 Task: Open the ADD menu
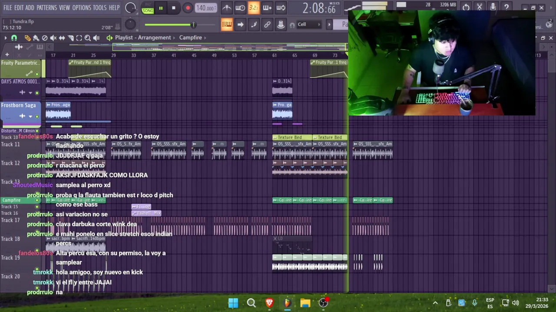coord(30,8)
